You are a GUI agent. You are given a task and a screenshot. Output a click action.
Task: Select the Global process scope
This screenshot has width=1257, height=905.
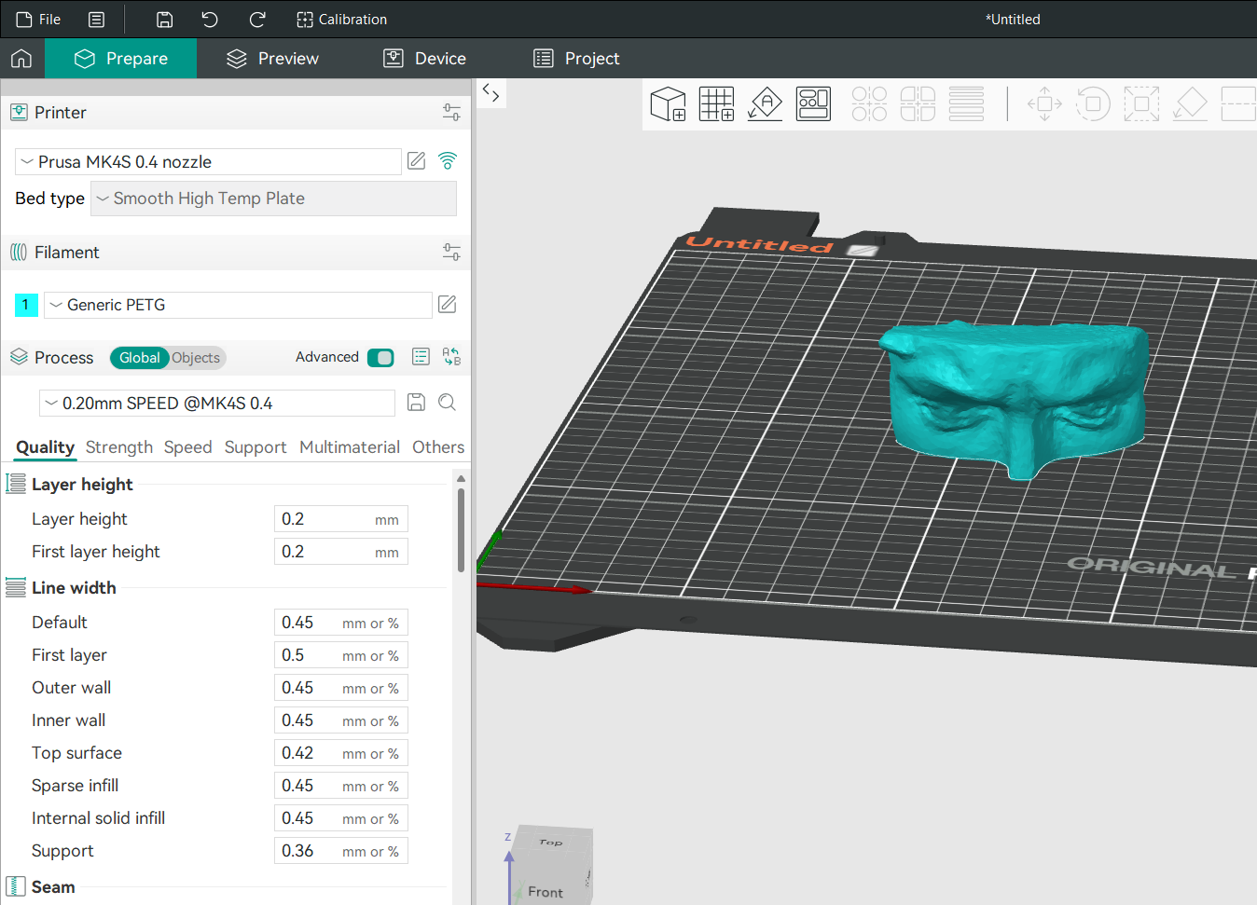(x=139, y=358)
